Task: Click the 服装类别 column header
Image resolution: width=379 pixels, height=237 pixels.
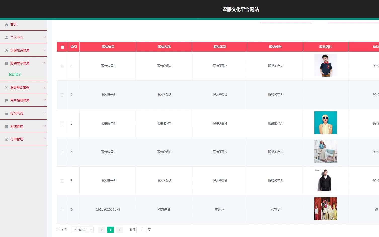Action: (220, 47)
